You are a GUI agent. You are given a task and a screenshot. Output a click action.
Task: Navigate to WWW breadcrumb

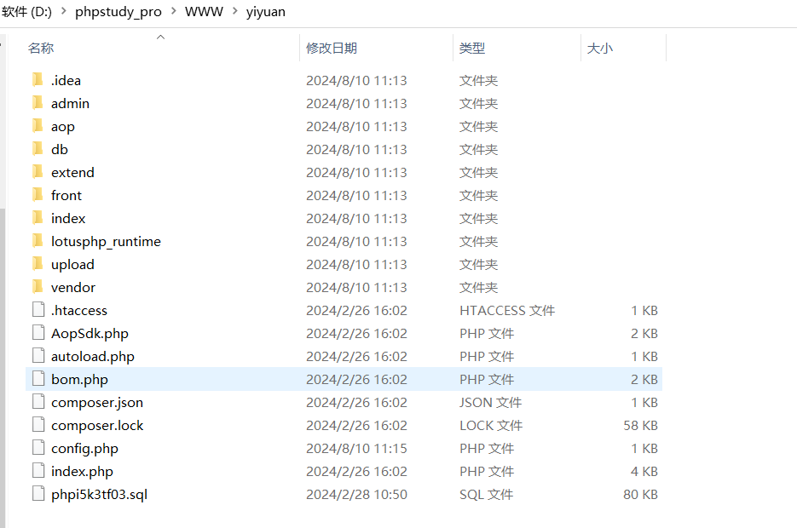pos(204,11)
